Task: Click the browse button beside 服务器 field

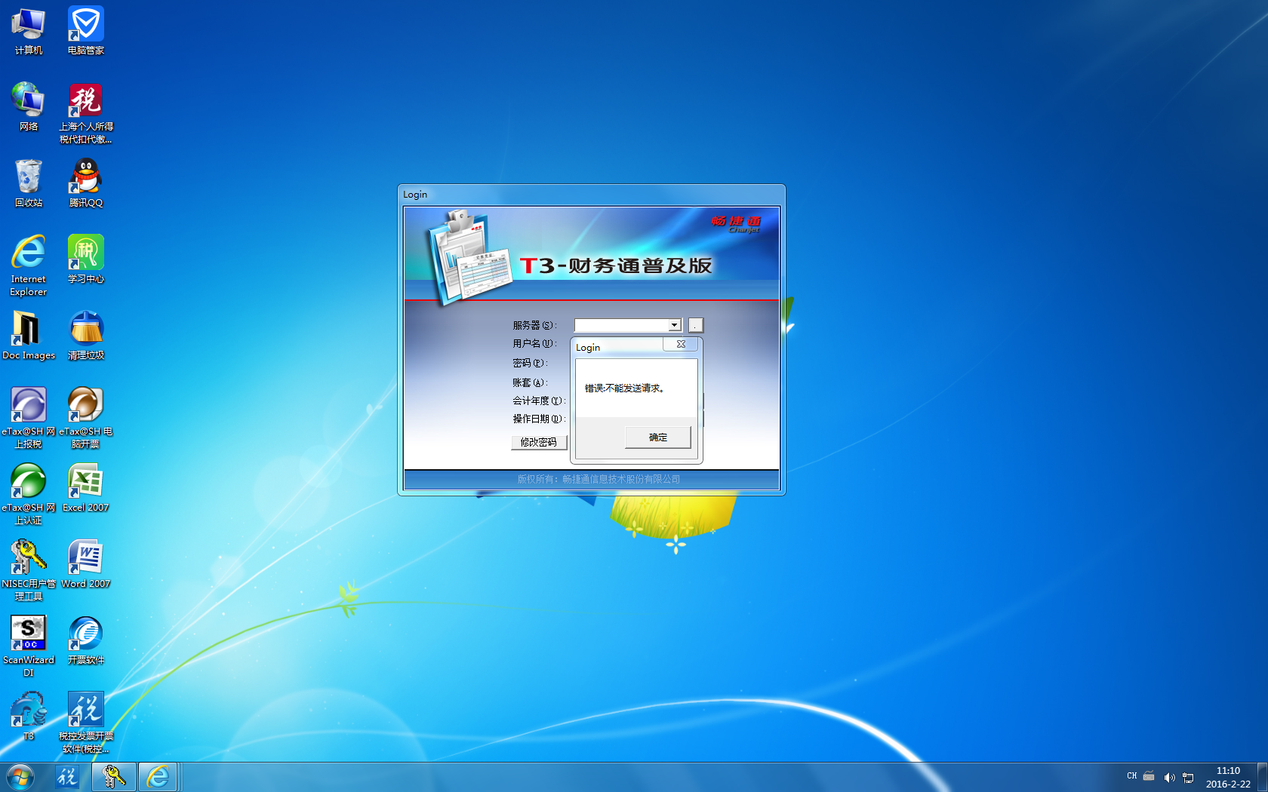Action: click(696, 325)
